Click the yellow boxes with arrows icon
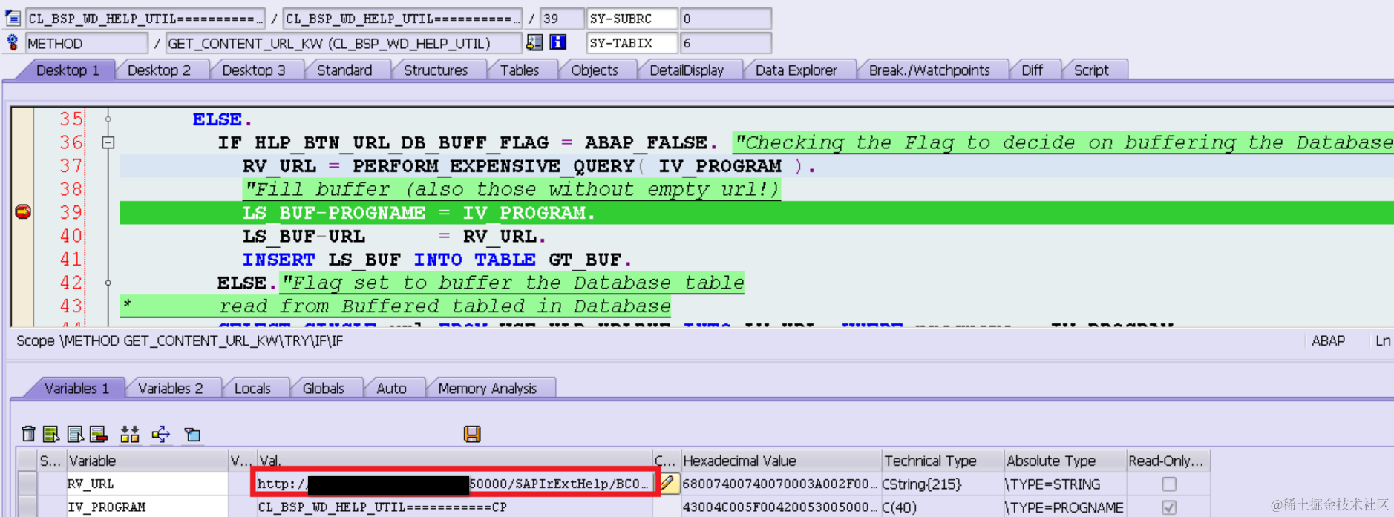1394x517 pixels. tap(130, 434)
